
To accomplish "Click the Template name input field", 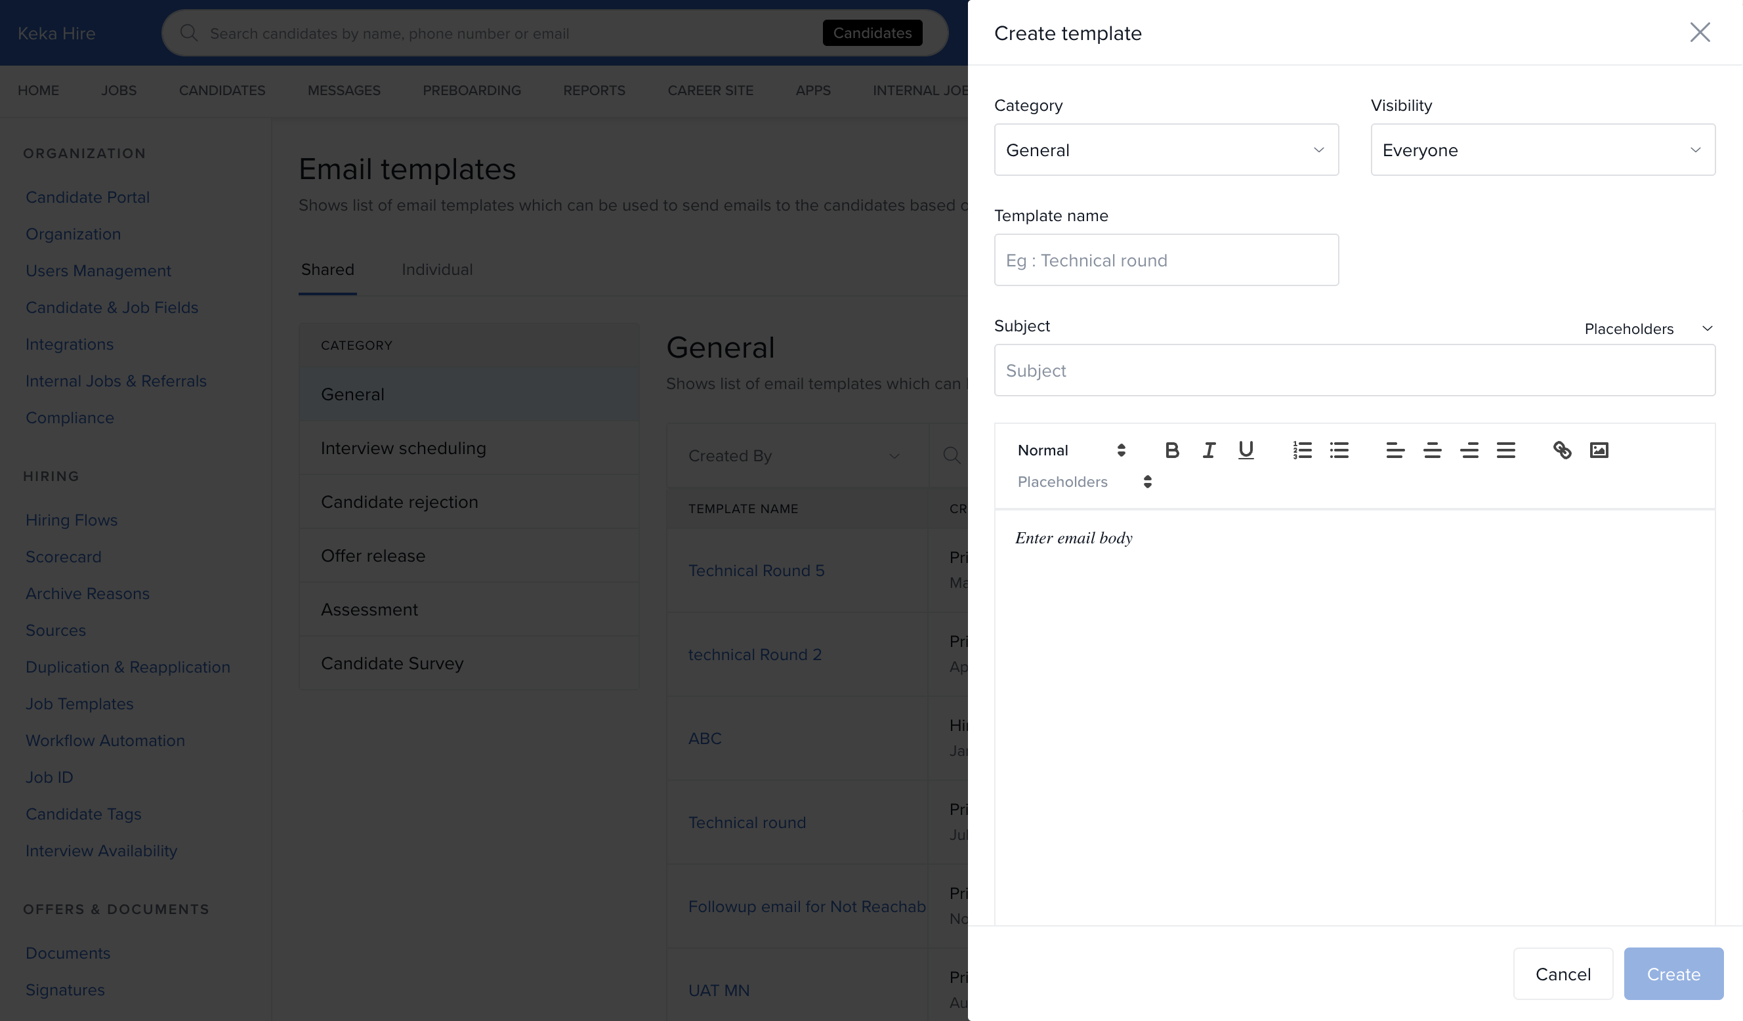I will (x=1166, y=260).
